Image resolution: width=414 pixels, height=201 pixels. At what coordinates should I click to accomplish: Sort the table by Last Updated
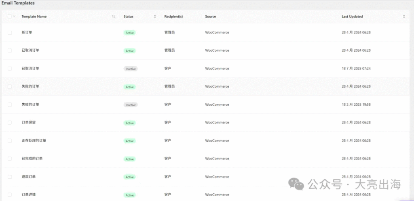404,16
